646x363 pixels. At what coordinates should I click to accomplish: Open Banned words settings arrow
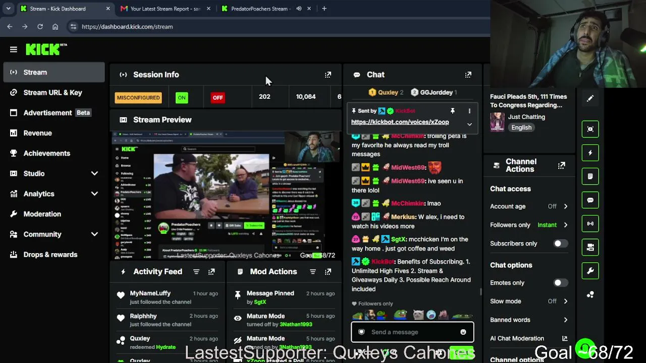point(565,320)
